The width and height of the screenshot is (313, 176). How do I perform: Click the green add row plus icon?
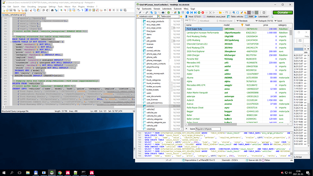(x=199, y=13)
